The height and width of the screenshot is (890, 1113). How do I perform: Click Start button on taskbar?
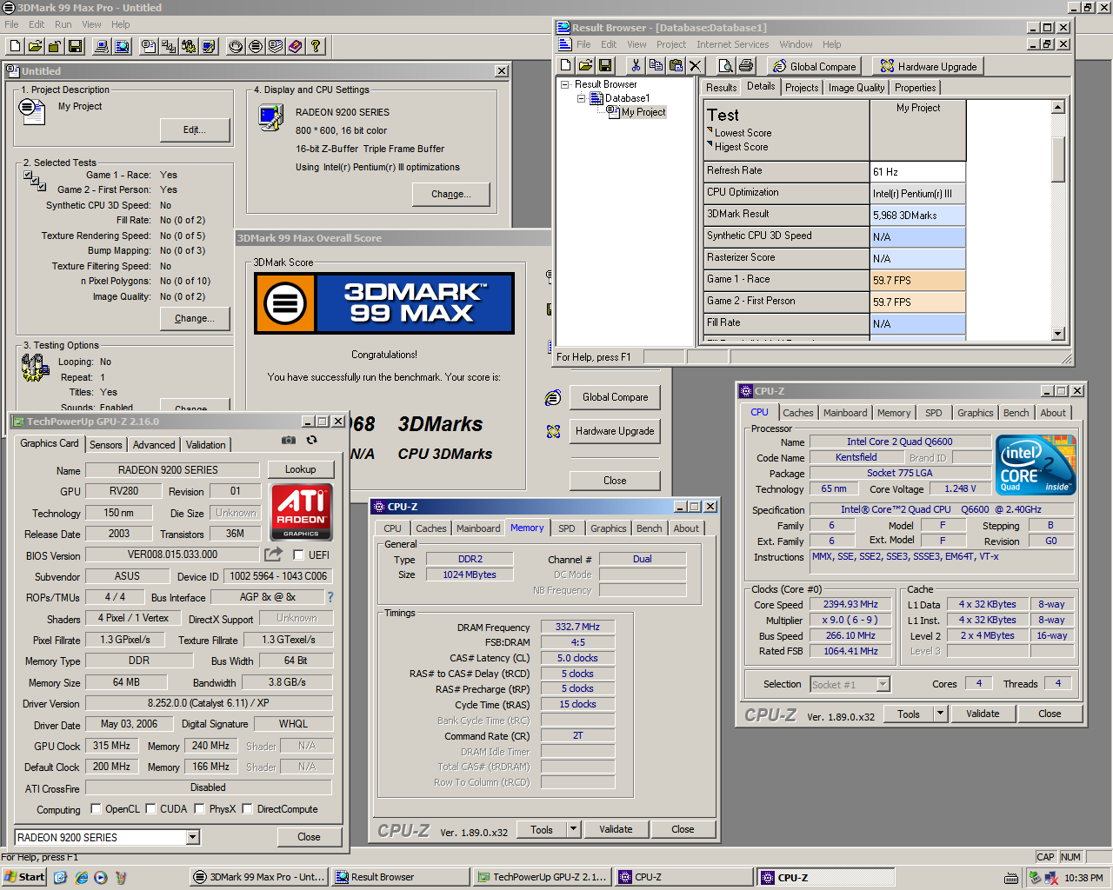(x=24, y=877)
